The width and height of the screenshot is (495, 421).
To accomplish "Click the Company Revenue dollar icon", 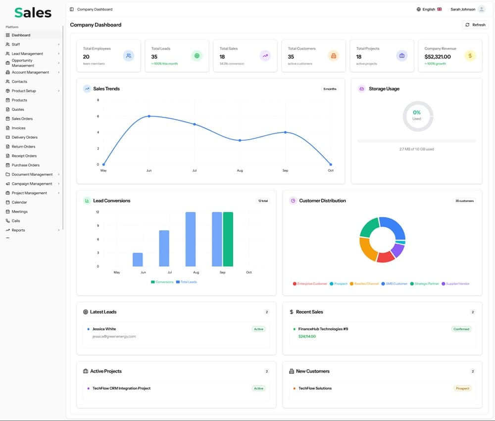I will click(x=470, y=56).
